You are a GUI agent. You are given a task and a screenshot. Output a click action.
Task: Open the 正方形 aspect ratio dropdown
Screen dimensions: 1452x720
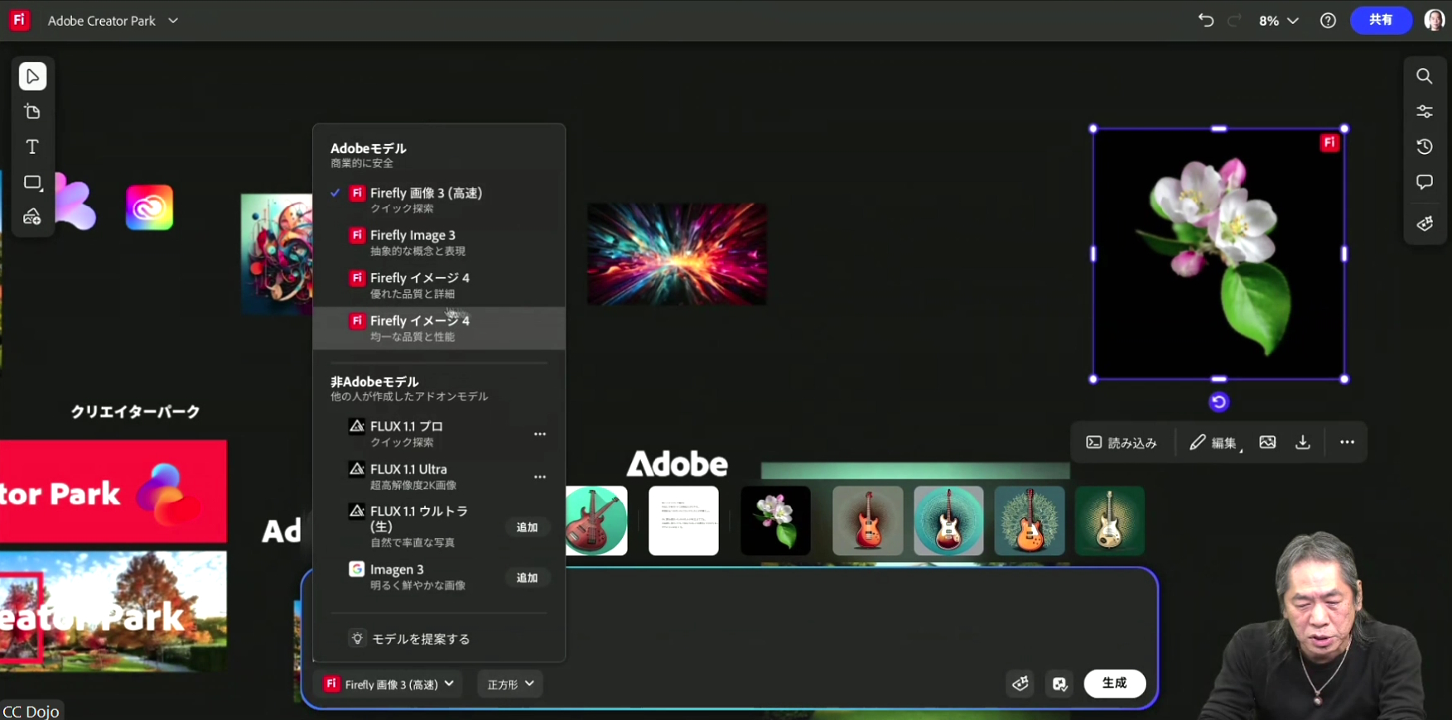(x=510, y=684)
